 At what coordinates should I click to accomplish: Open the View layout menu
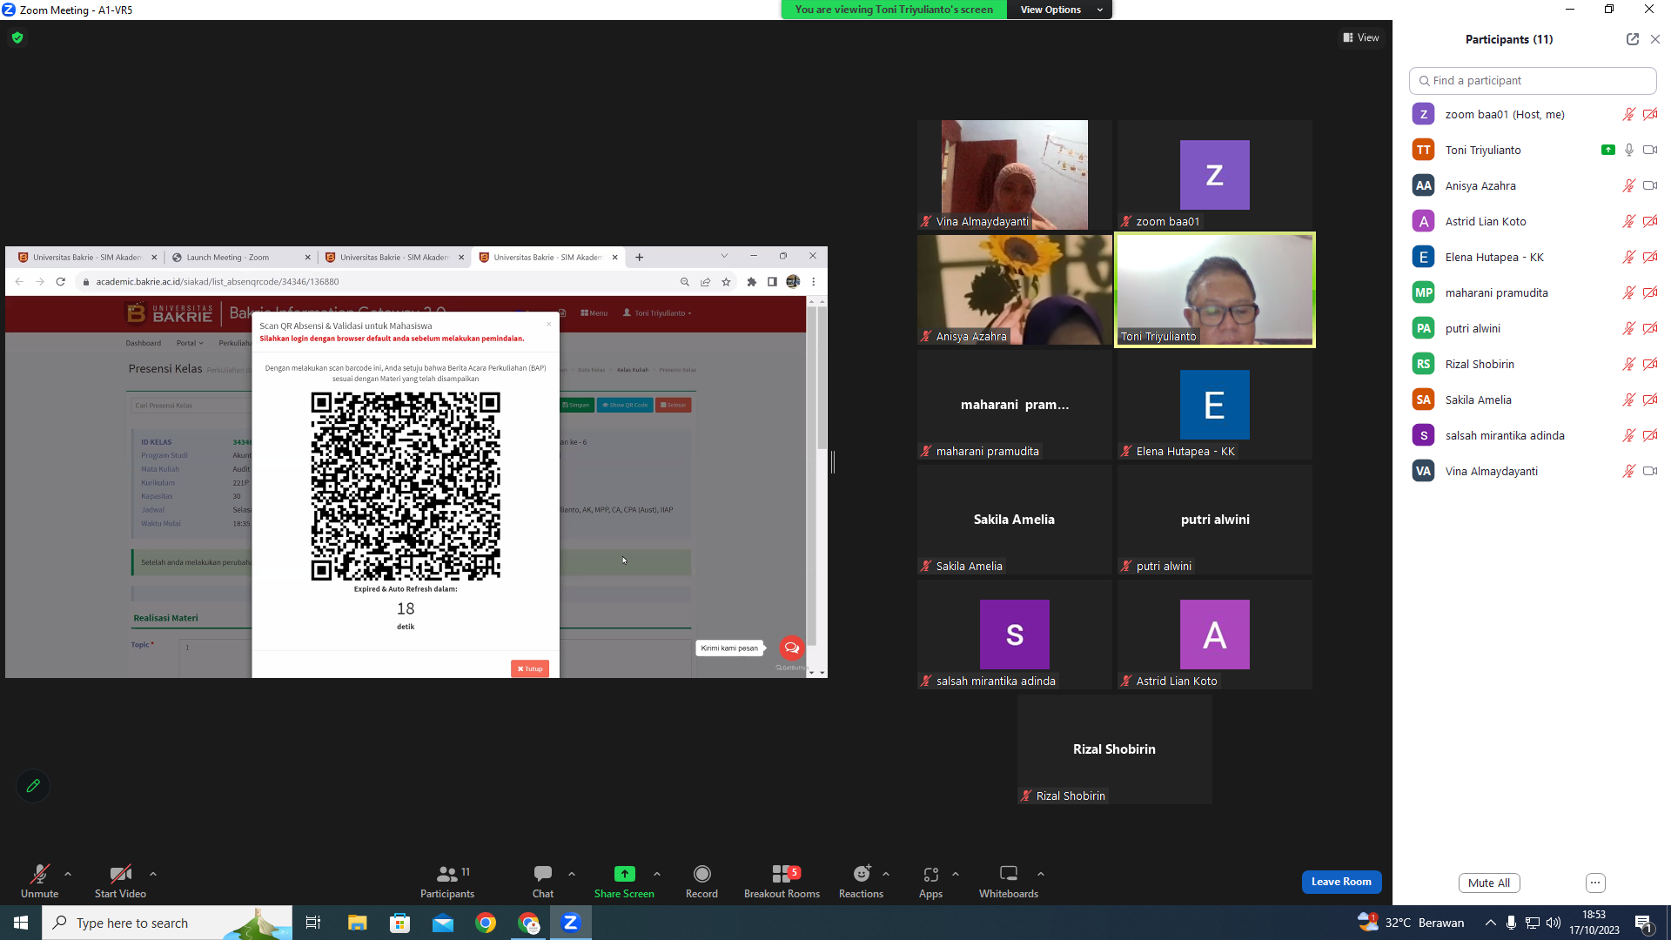[x=1361, y=37]
